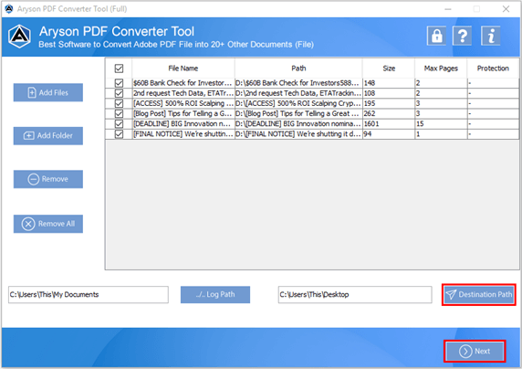Image resolution: width=522 pixels, height=369 pixels.
Task: Click the File Name column header
Action: (x=183, y=69)
